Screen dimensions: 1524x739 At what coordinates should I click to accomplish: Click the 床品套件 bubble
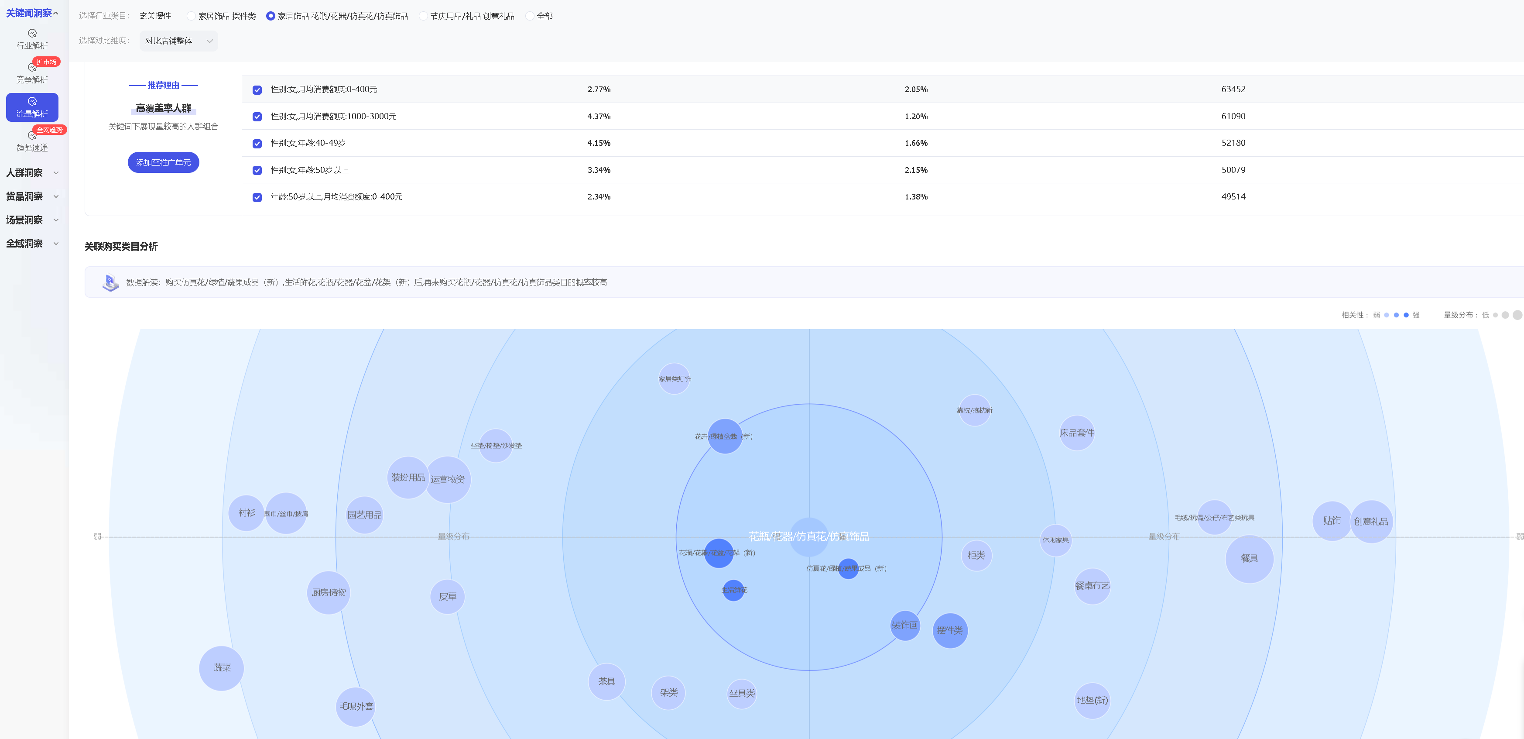tap(1077, 433)
